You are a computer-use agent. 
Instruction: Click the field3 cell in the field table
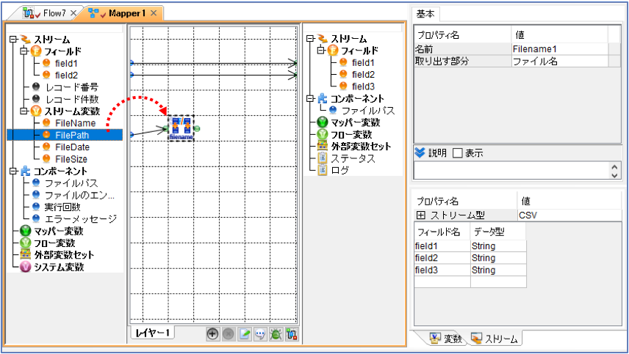point(442,270)
